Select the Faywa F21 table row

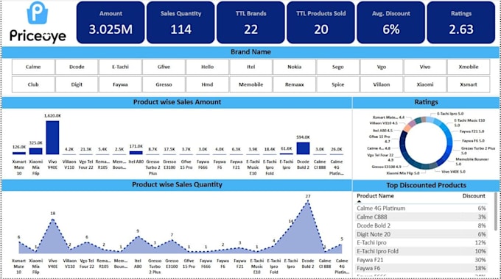(421, 260)
